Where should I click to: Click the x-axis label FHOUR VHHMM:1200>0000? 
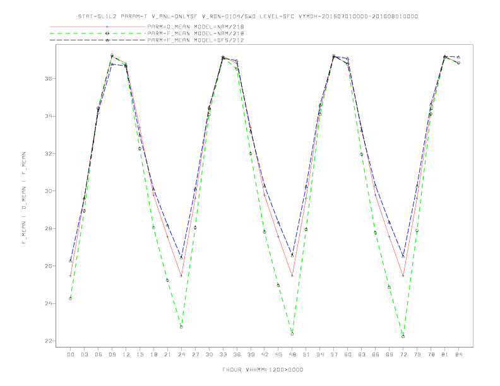click(263, 370)
